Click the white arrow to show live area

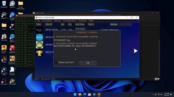pyautogui.click(x=136, y=51)
